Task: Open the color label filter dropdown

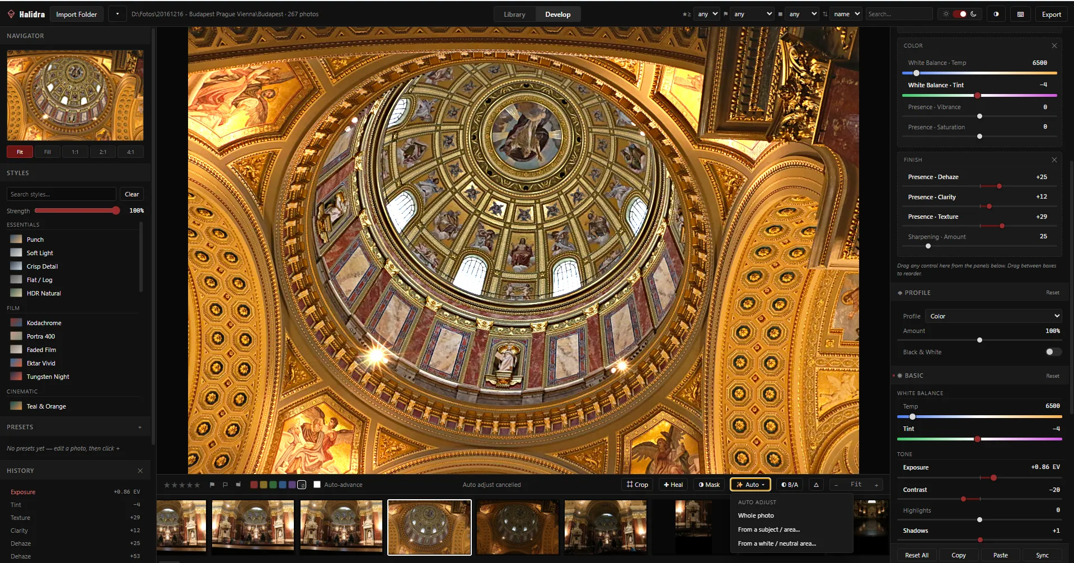Action: point(802,14)
